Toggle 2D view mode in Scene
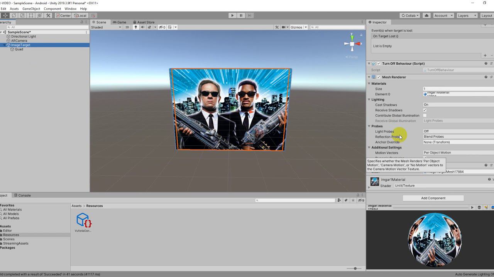The image size is (494, 277). 127,27
